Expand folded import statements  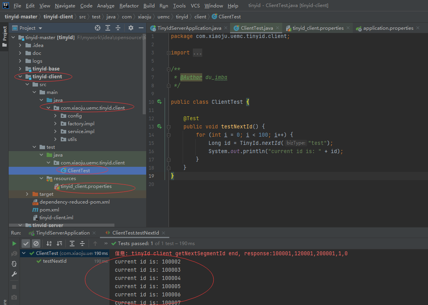169,53
